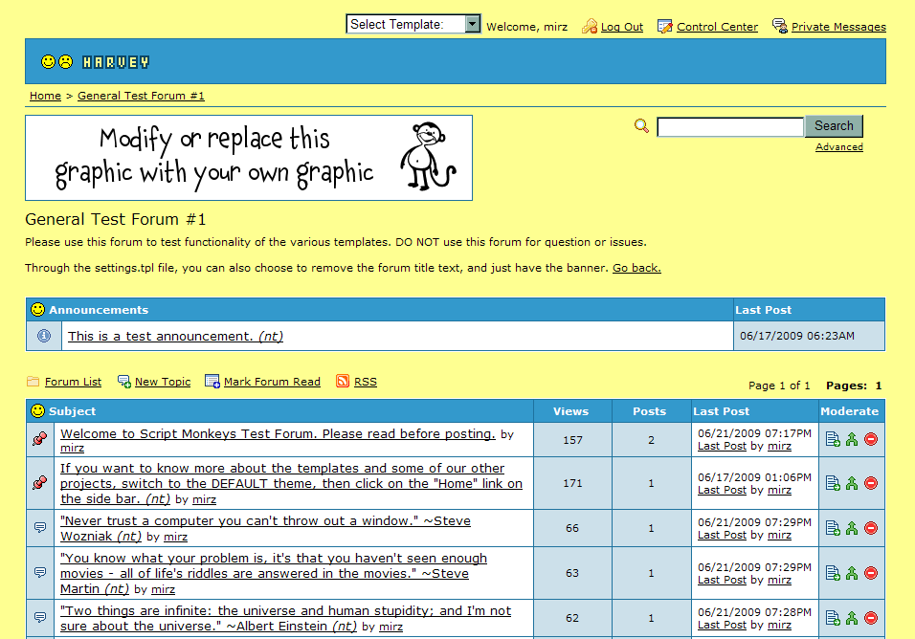
Task: Click Last Post link dated 06/21/2009 07:28PM
Action: [x=722, y=625]
